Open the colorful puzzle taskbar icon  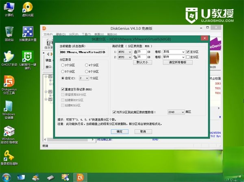tap(65, 178)
